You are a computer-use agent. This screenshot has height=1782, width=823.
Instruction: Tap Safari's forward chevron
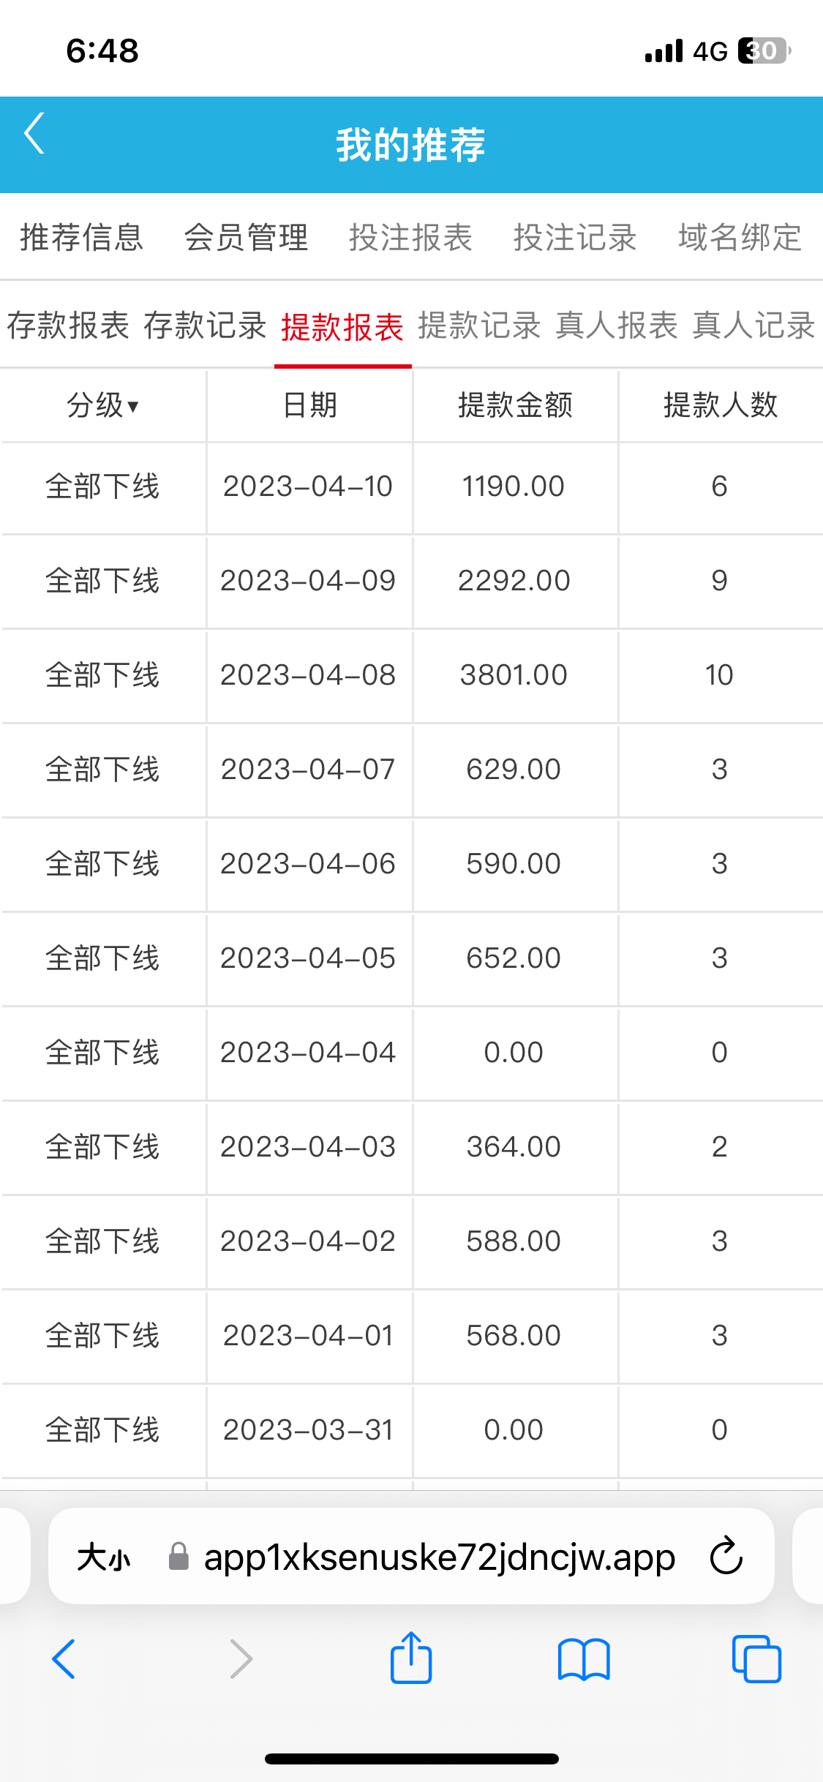point(241,1658)
